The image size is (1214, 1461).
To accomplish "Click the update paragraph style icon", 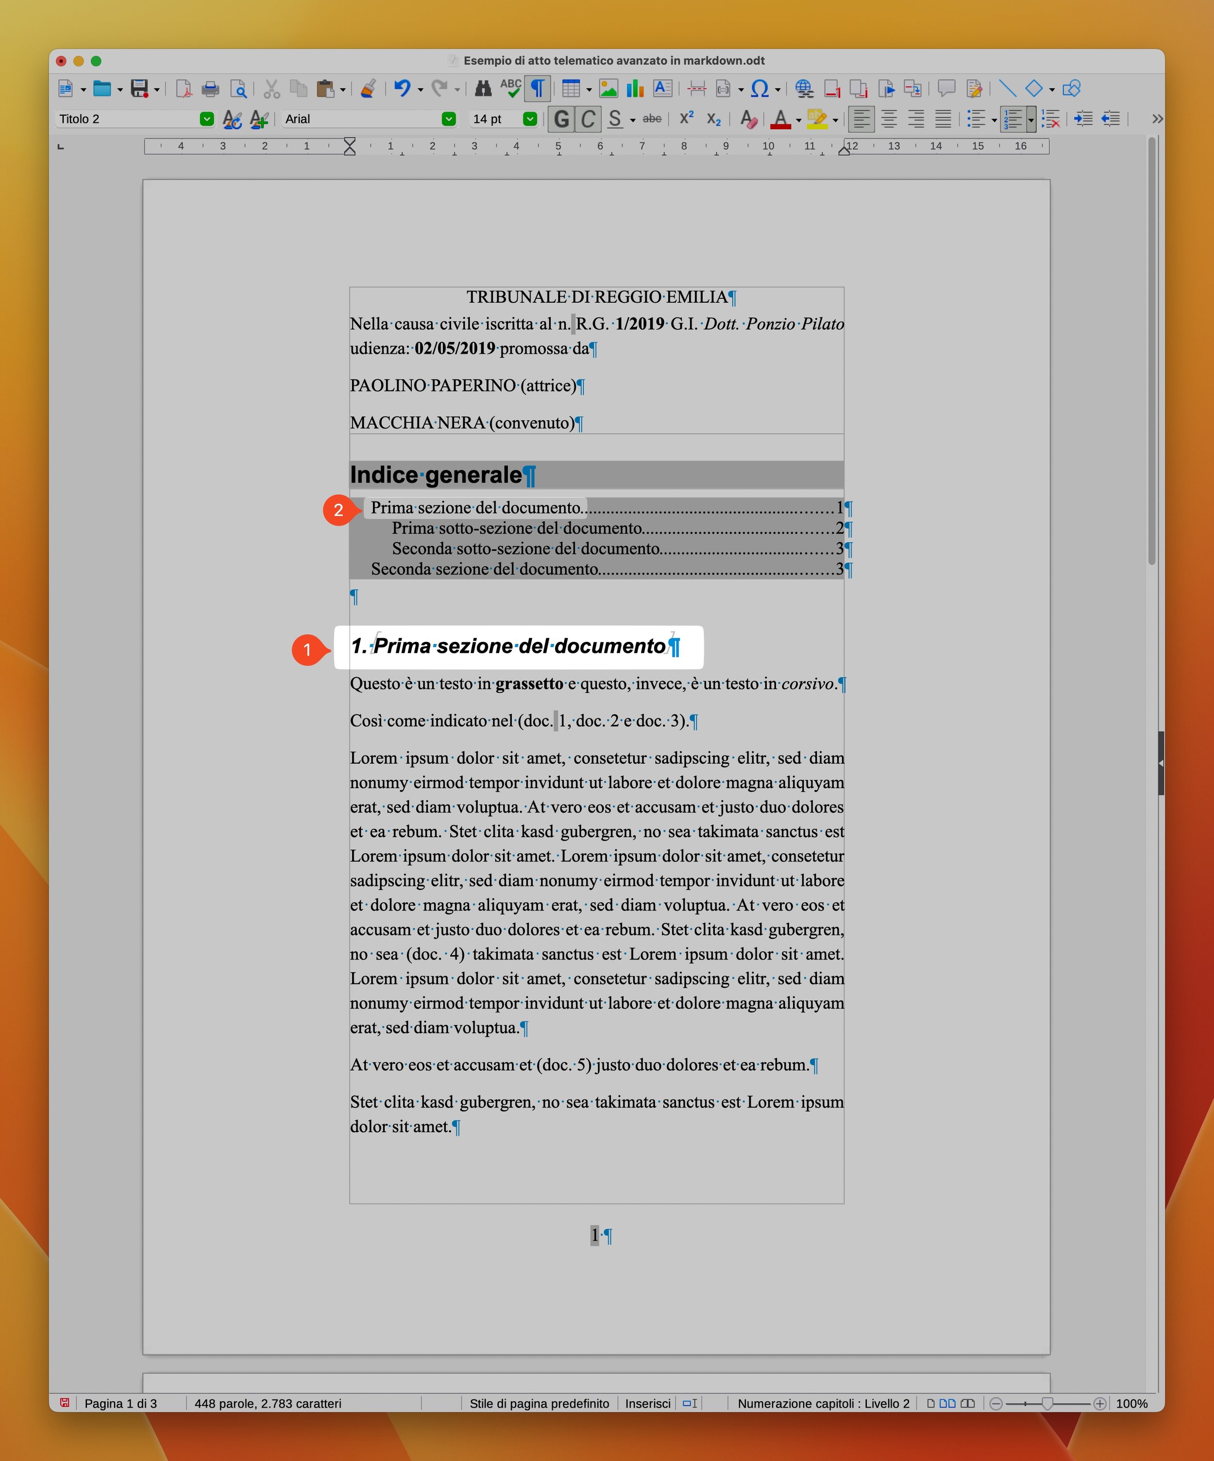I will point(232,119).
